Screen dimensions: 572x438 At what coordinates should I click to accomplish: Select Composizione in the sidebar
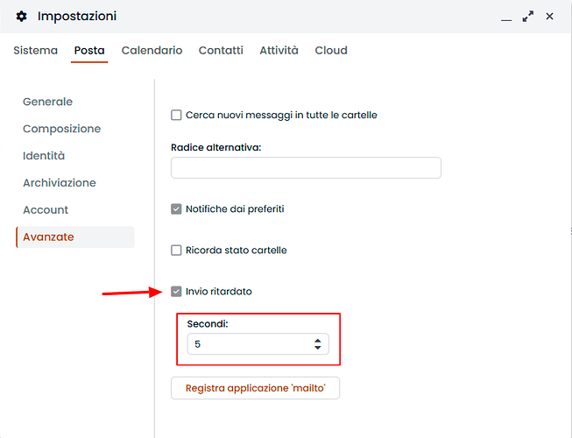click(x=61, y=129)
